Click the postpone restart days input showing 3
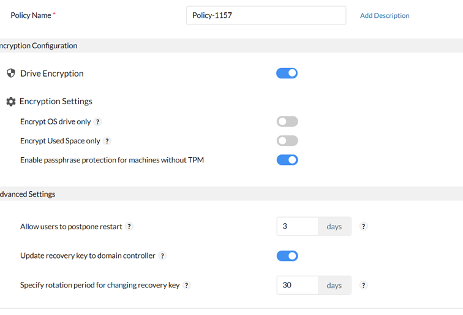Image resolution: width=463 pixels, height=315 pixels. (297, 227)
